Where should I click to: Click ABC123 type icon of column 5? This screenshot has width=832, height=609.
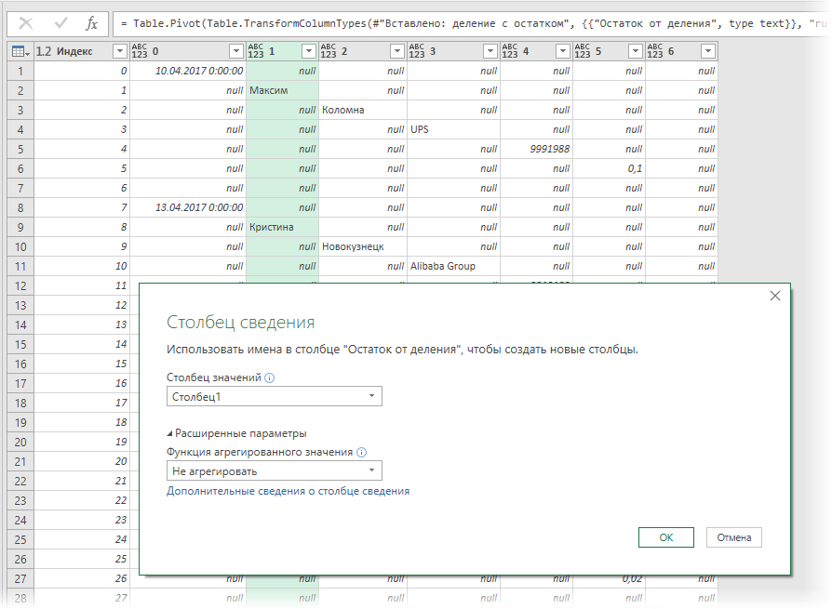click(582, 51)
